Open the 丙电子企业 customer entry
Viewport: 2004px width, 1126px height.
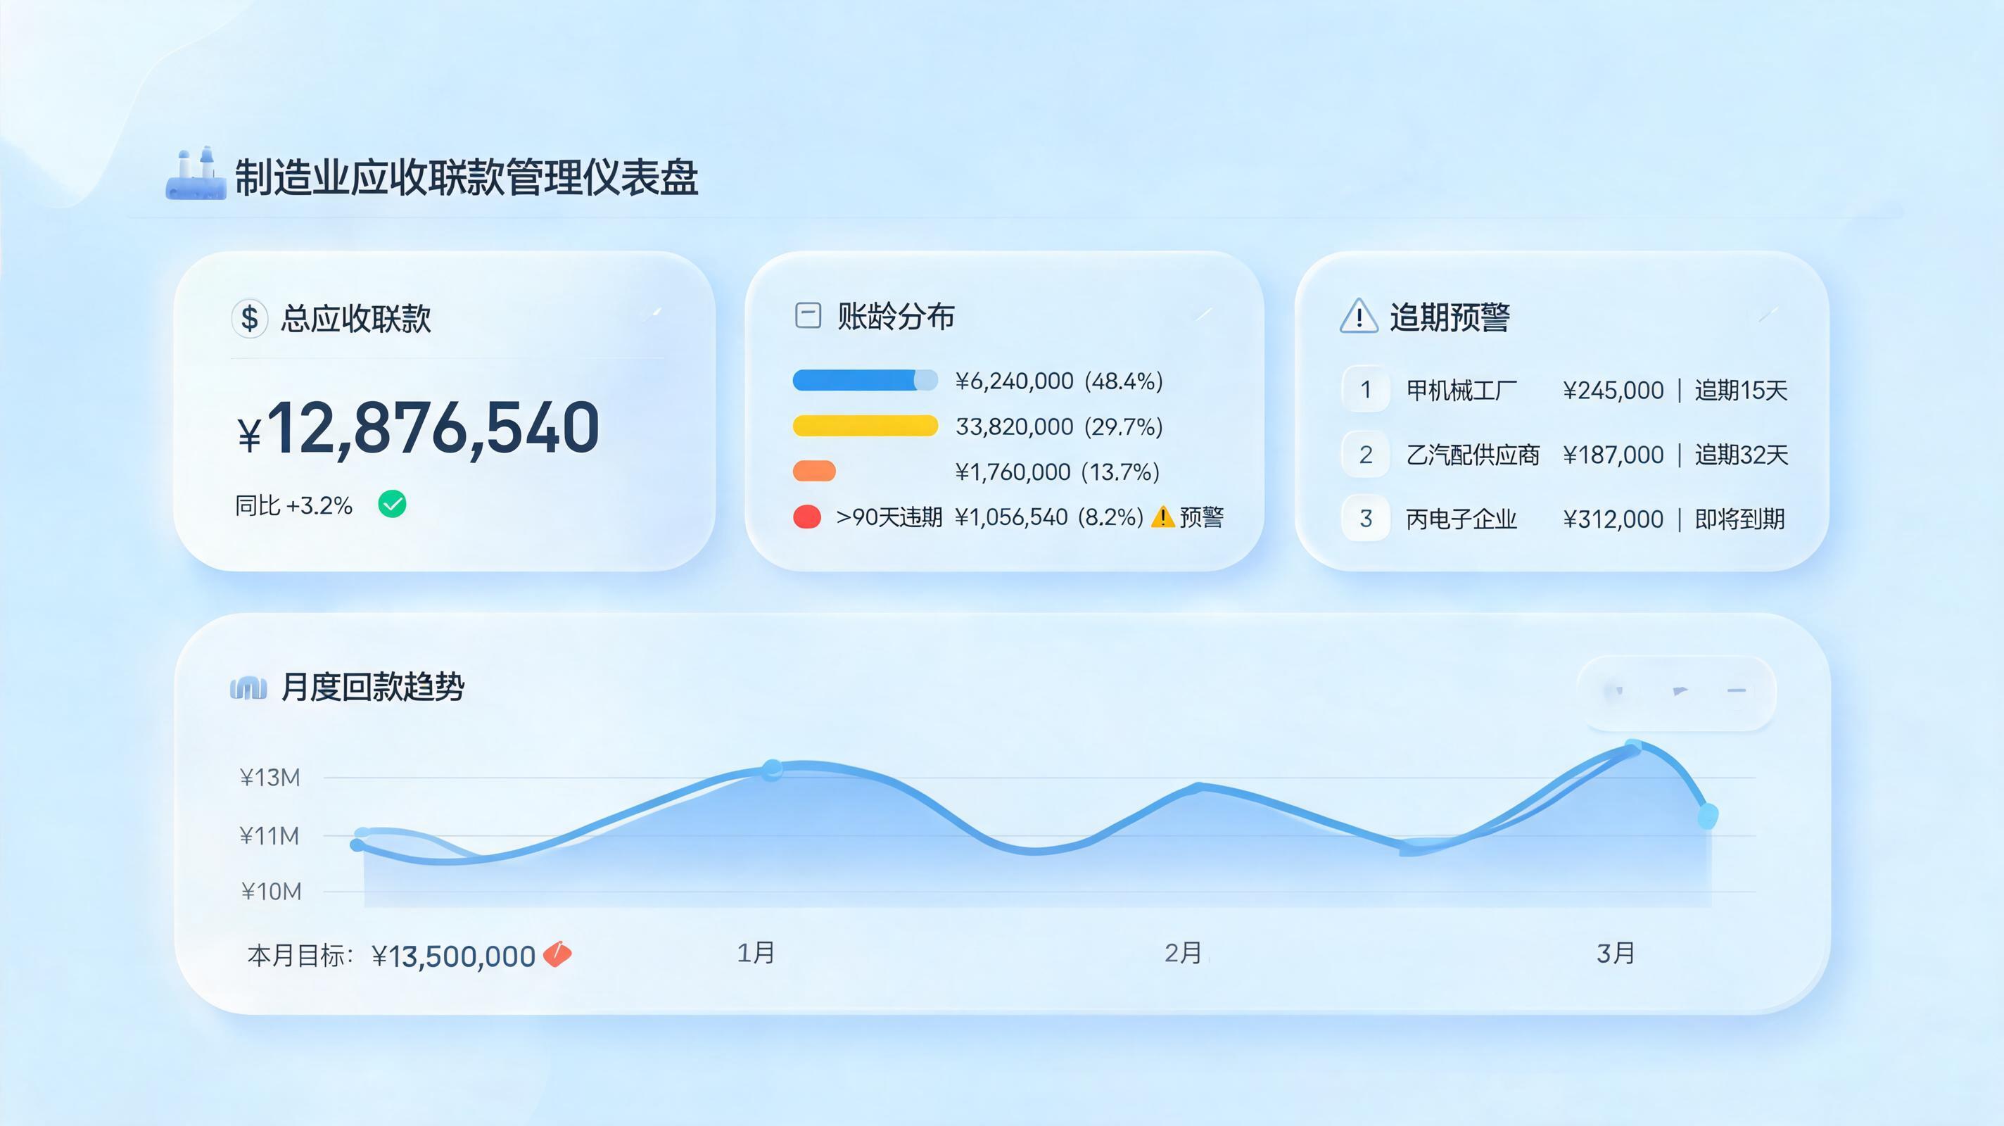pos(1461,519)
